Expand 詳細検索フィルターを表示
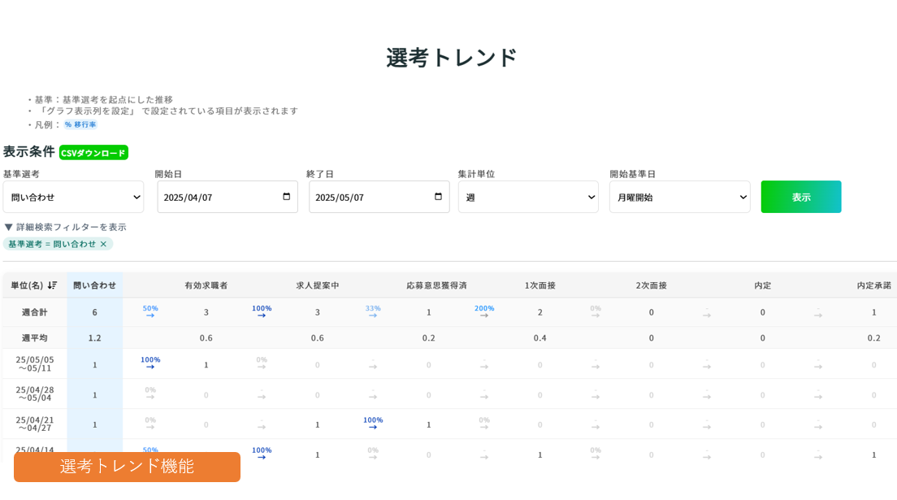Screen dimensions: 897x500 (x=65, y=227)
